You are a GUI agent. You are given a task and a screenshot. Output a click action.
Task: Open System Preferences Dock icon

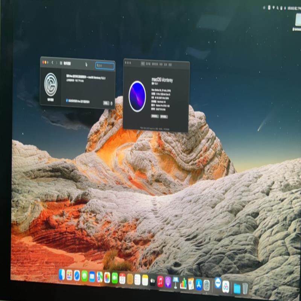(207, 285)
